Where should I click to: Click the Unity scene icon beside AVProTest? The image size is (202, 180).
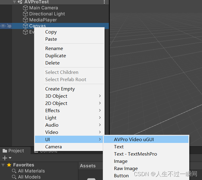[x=20, y=2]
